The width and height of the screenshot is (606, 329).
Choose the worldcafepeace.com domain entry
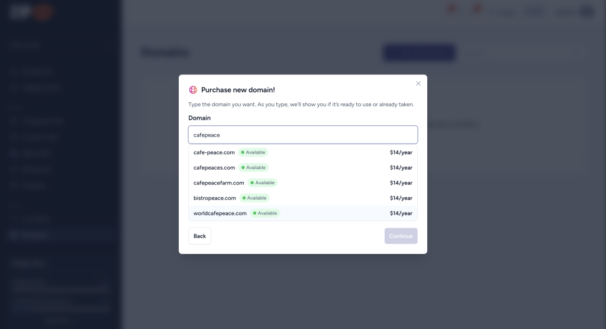coord(220,213)
